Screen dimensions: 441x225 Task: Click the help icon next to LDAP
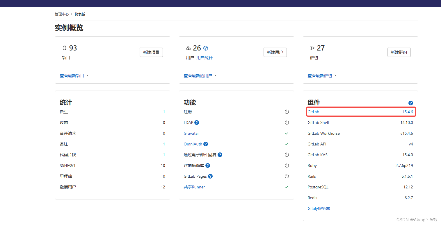pos(197,123)
